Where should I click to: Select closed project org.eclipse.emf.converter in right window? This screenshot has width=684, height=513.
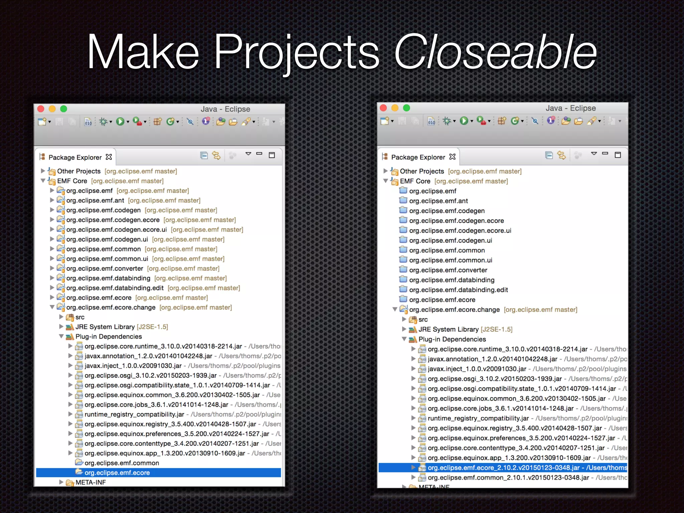pyautogui.click(x=448, y=270)
